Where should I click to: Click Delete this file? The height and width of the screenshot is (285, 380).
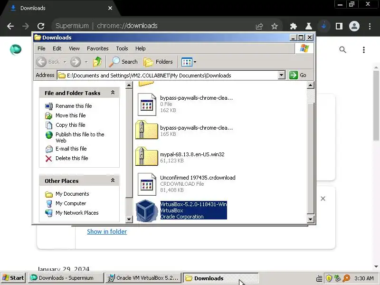72,158
